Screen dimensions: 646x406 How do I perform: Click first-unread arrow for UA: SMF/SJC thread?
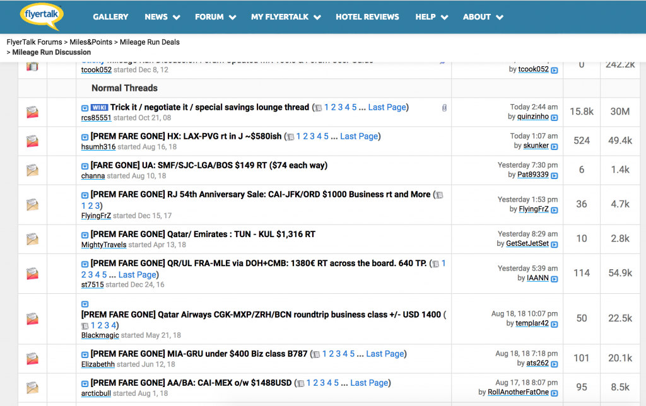coord(85,166)
